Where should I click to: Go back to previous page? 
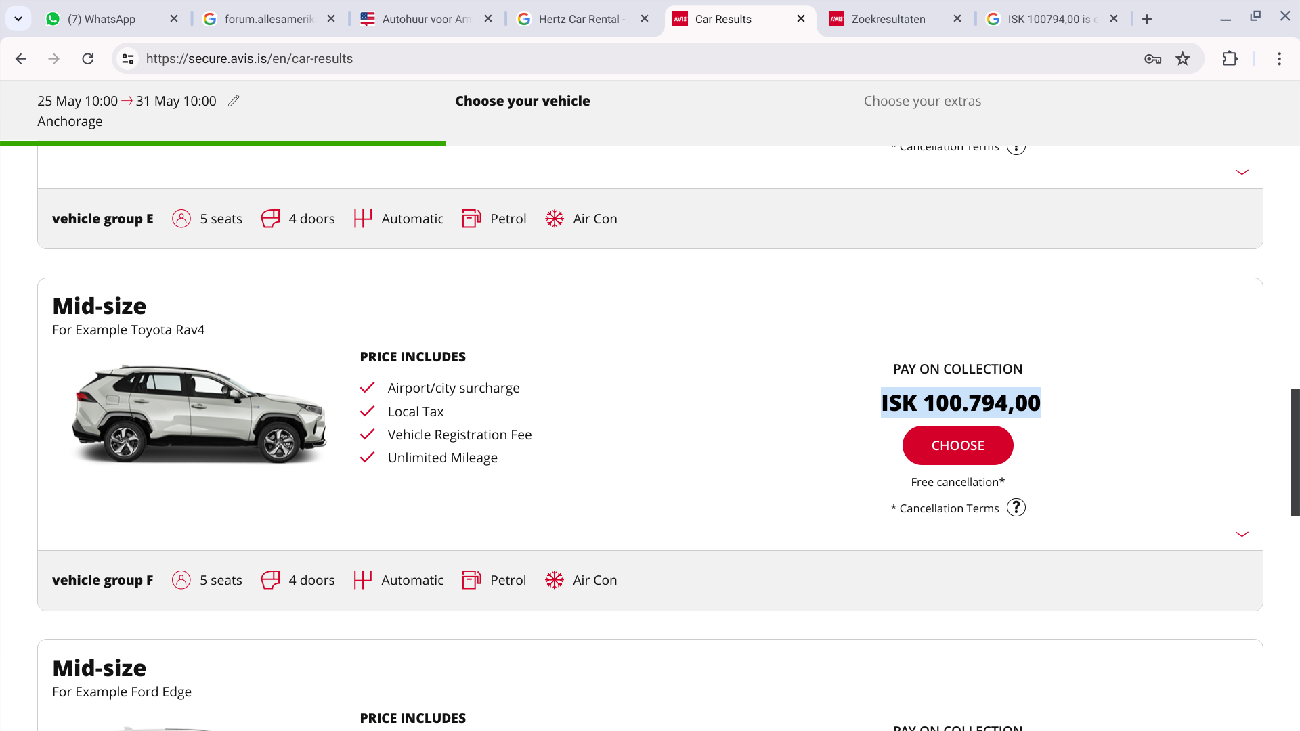21,59
